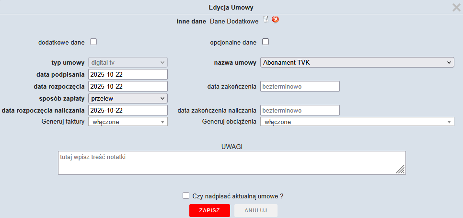The width and height of the screenshot is (463, 218).
Task: Click the Dane Dodatkowe label
Action: coord(234,22)
